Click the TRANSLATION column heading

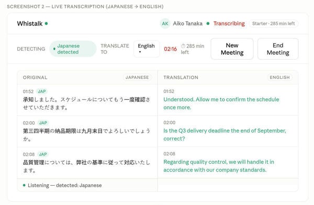pyautogui.click(x=181, y=77)
